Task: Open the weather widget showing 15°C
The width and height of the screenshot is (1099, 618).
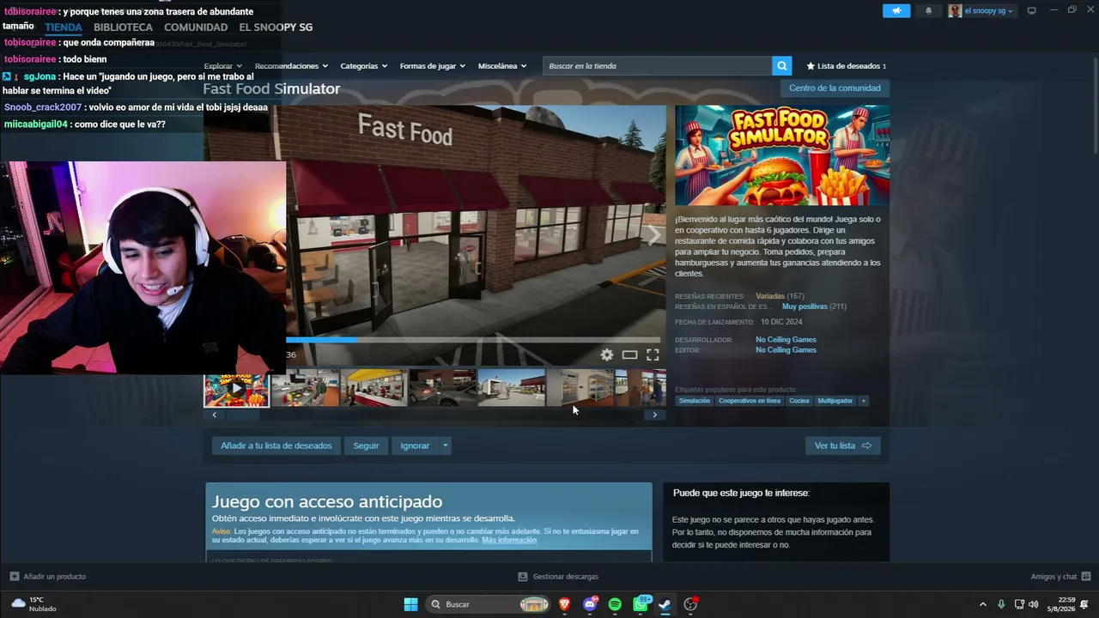Action: tap(34, 604)
